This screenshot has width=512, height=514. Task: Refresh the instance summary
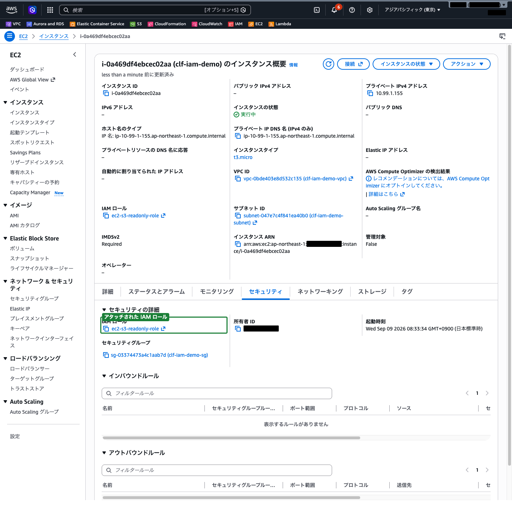pyautogui.click(x=329, y=64)
